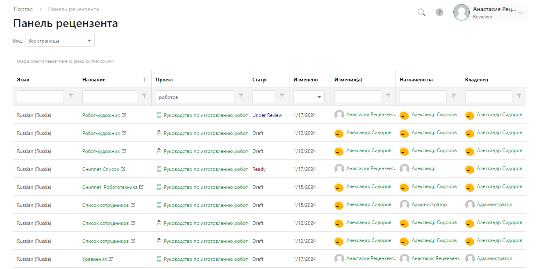Open the Сниппет: Робототехника page link

coord(110,187)
